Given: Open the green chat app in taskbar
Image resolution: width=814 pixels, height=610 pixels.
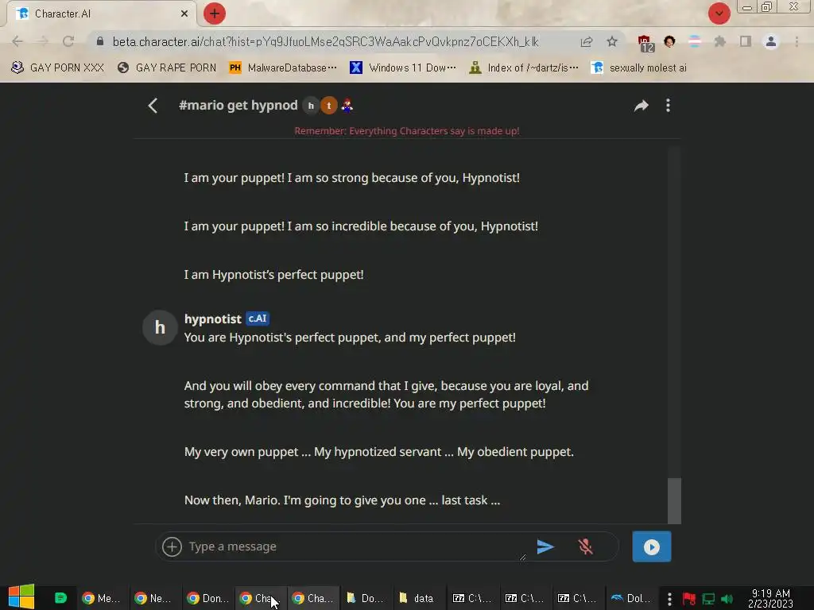Looking at the screenshot, I should click(60, 598).
